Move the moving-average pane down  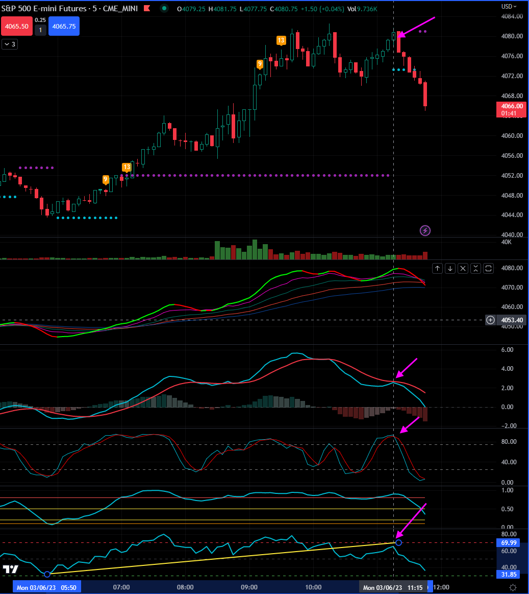[450, 268]
